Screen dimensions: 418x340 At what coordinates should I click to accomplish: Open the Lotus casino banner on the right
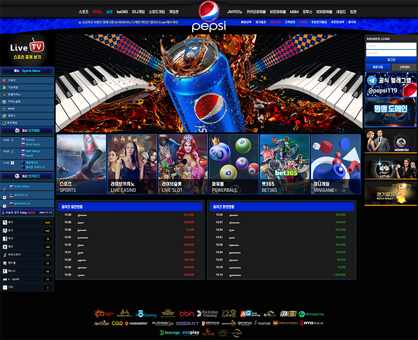pos(390,167)
